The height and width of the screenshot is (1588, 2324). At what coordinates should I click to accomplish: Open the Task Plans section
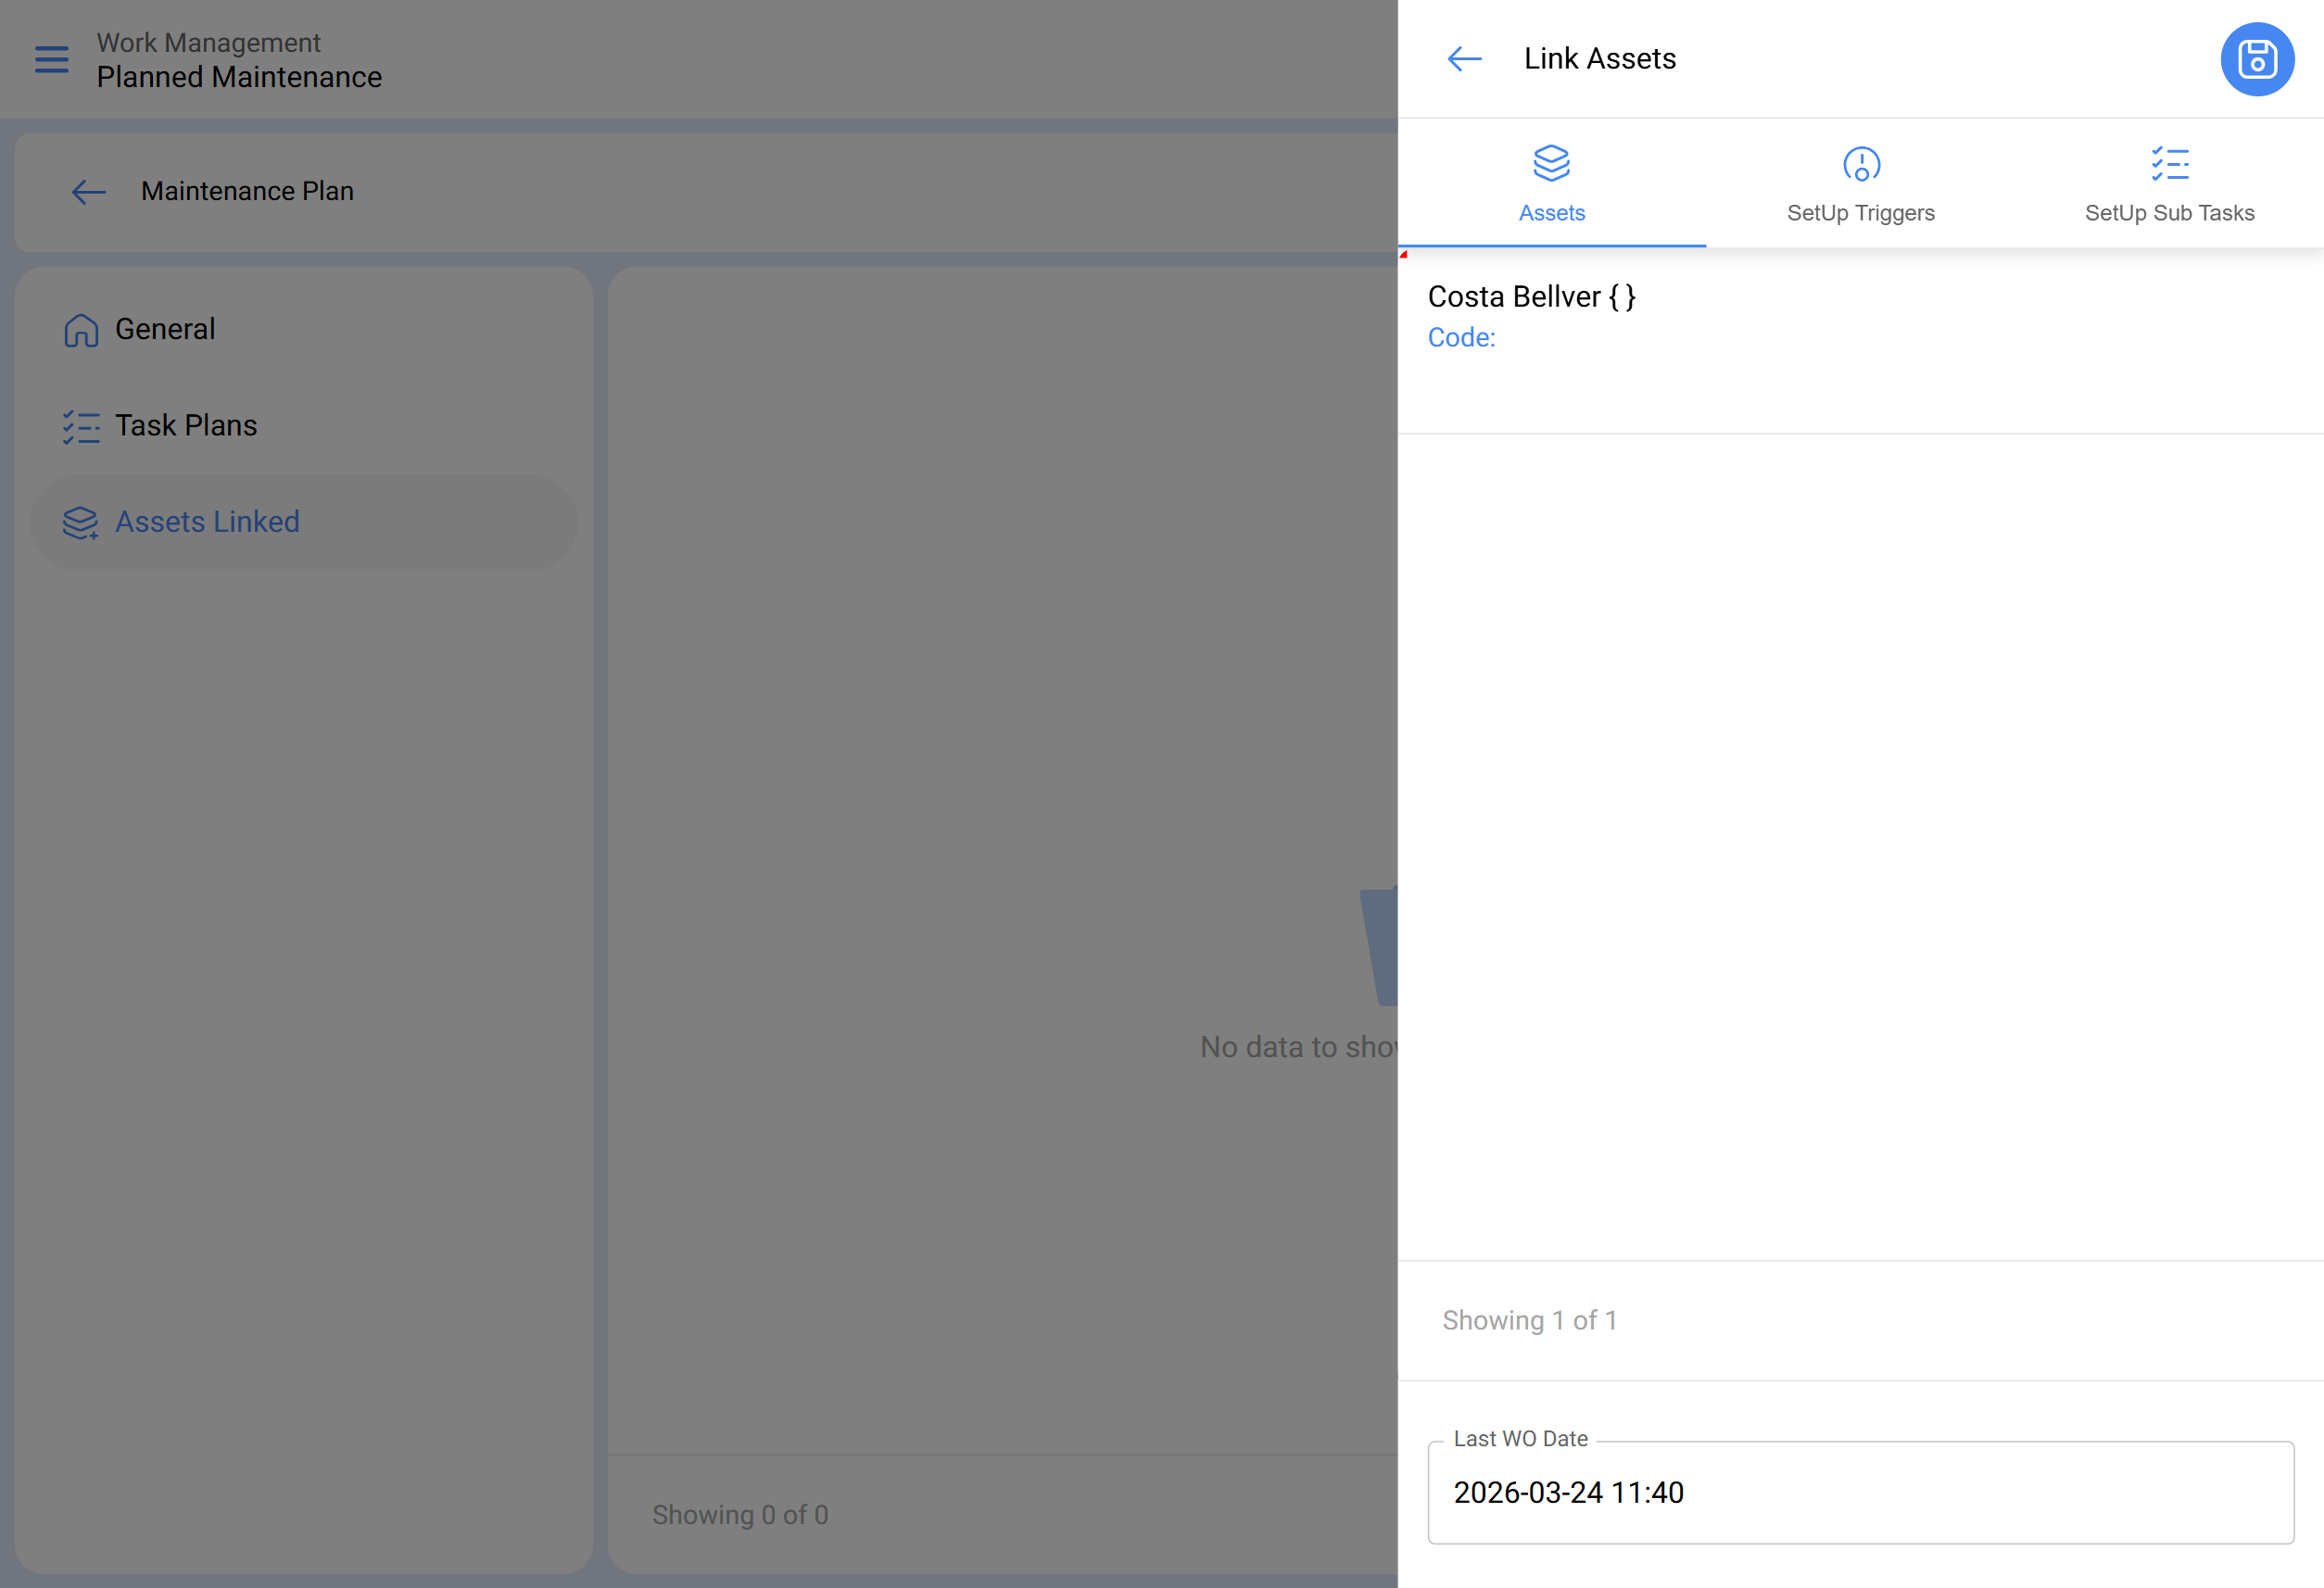click(186, 425)
